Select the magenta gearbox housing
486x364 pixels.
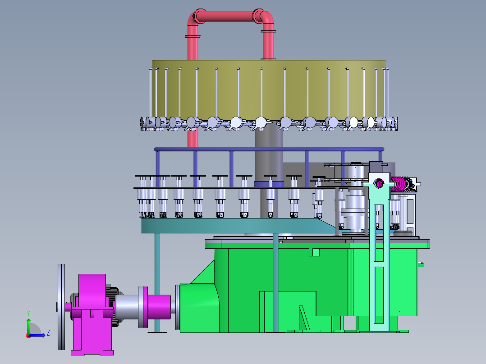92,314
